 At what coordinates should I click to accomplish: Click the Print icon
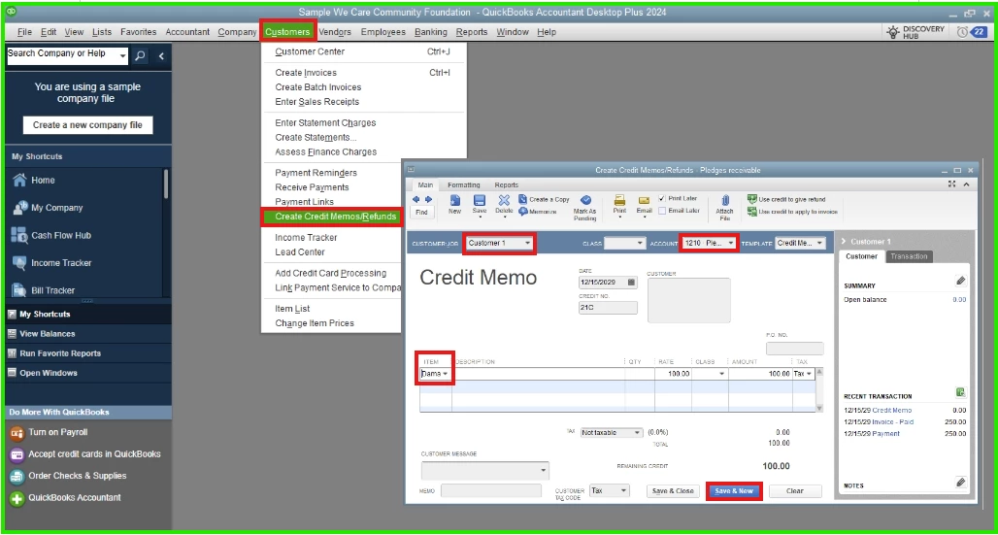tap(619, 200)
